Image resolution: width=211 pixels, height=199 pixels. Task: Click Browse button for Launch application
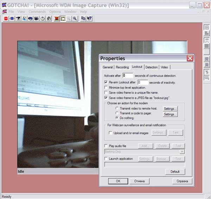[162, 159]
